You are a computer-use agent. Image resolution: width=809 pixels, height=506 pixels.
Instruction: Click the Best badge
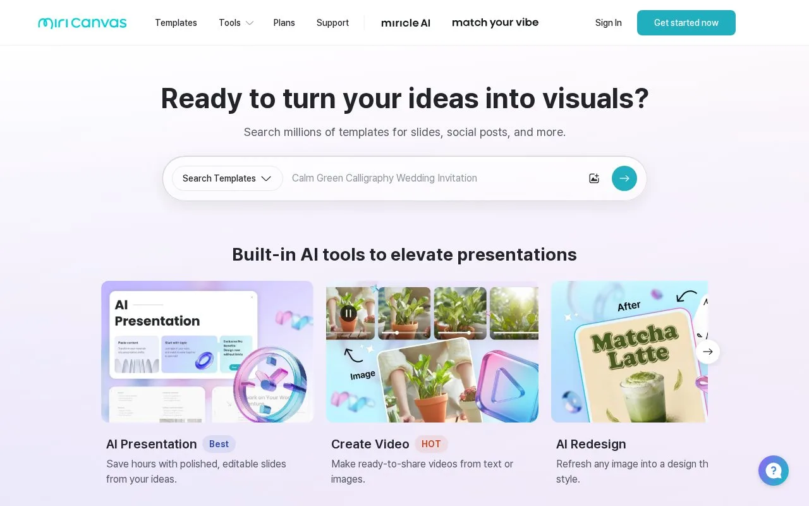(x=219, y=444)
